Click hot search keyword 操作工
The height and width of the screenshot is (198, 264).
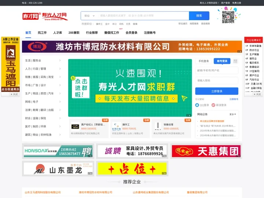click(x=99, y=24)
